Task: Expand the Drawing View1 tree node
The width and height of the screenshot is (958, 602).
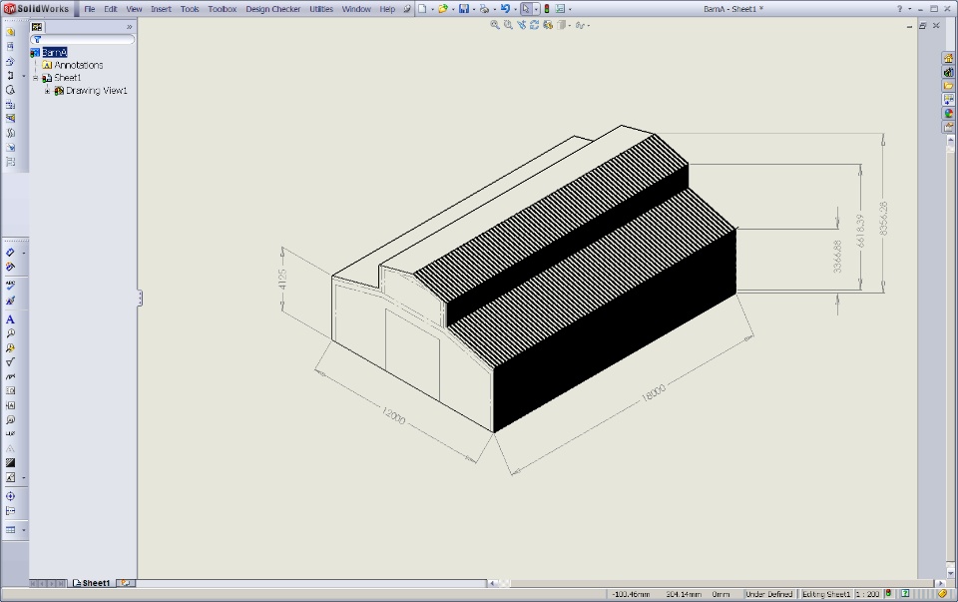Action: point(47,91)
